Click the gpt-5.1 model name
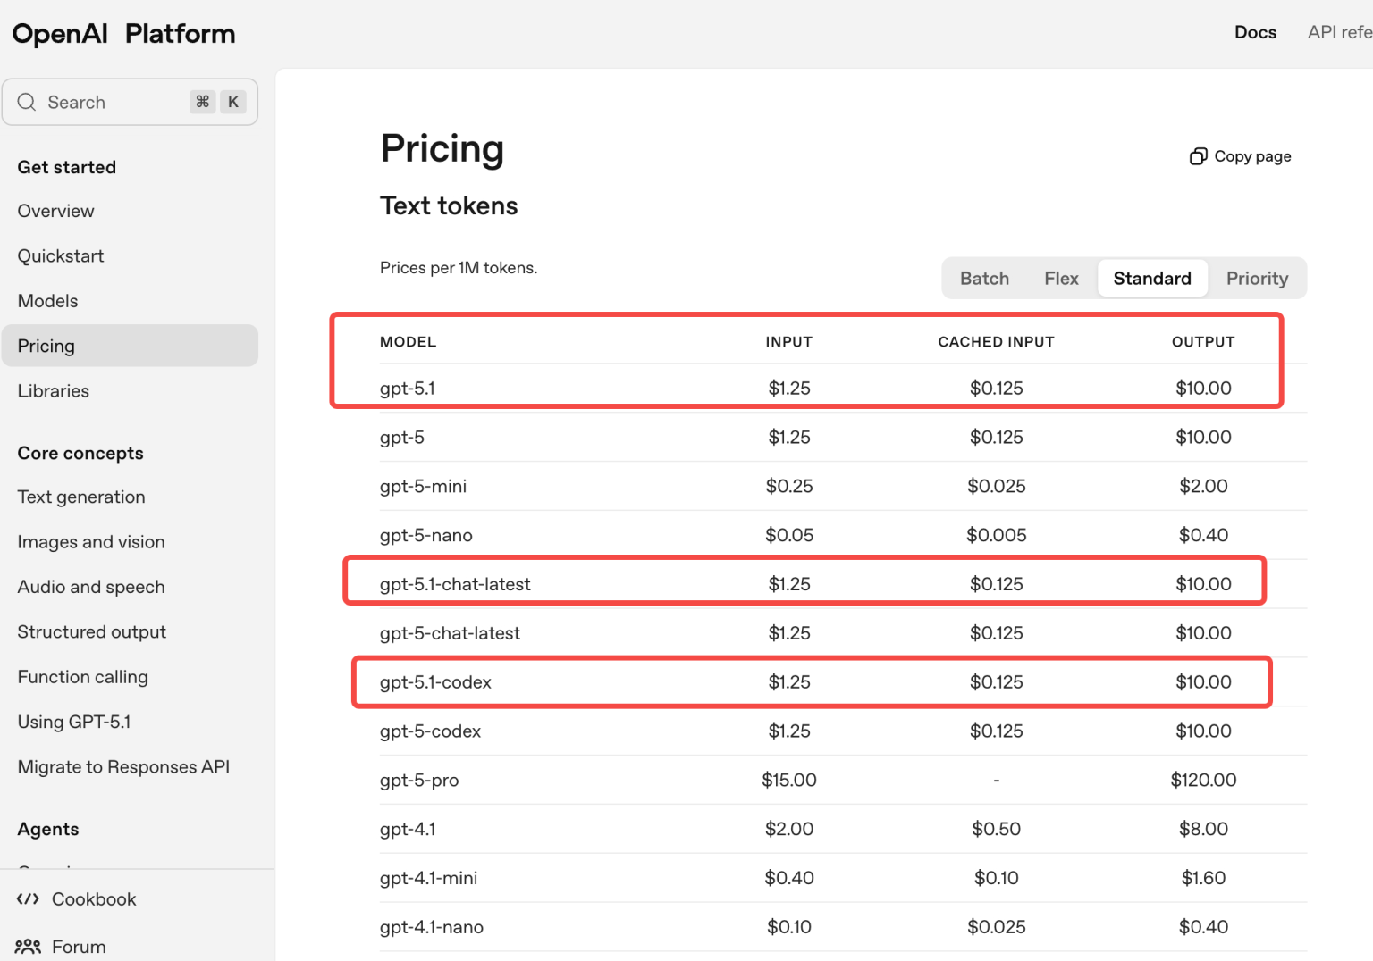This screenshot has height=961, width=1373. coord(408,388)
